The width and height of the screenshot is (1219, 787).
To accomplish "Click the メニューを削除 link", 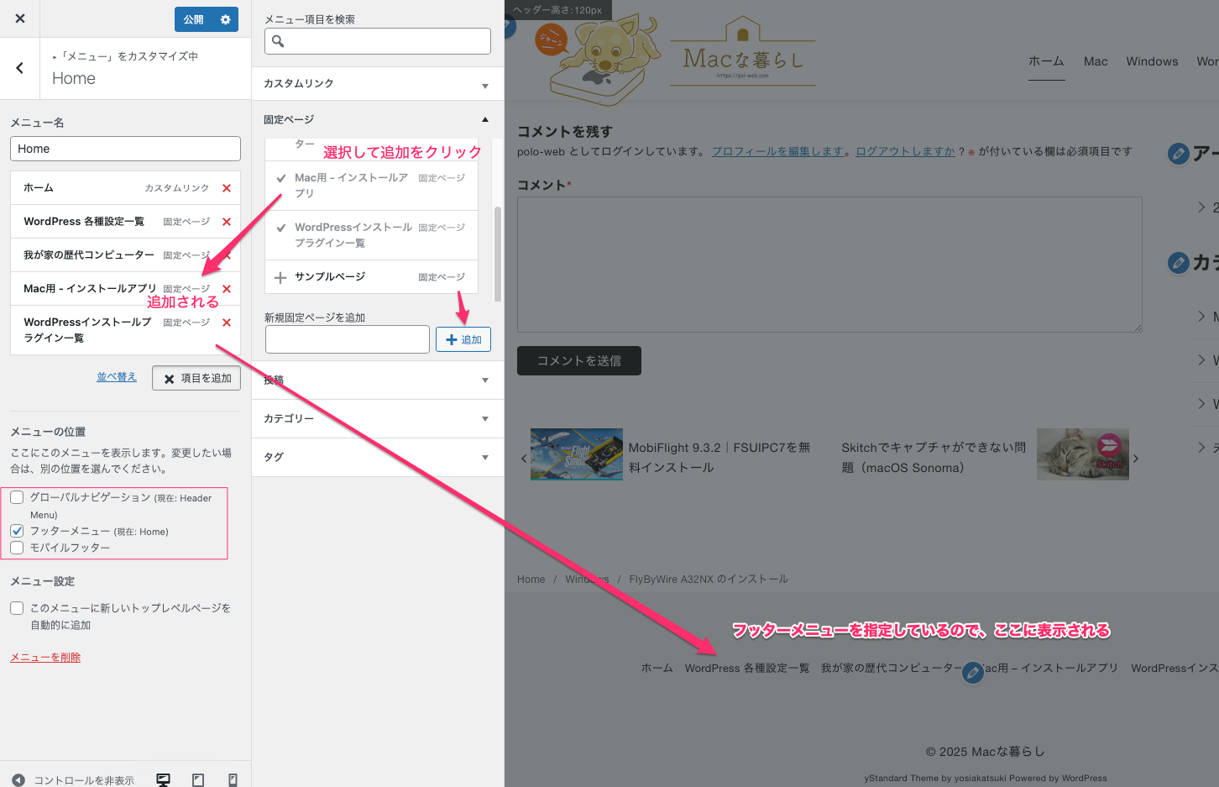I will [x=45, y=657].
